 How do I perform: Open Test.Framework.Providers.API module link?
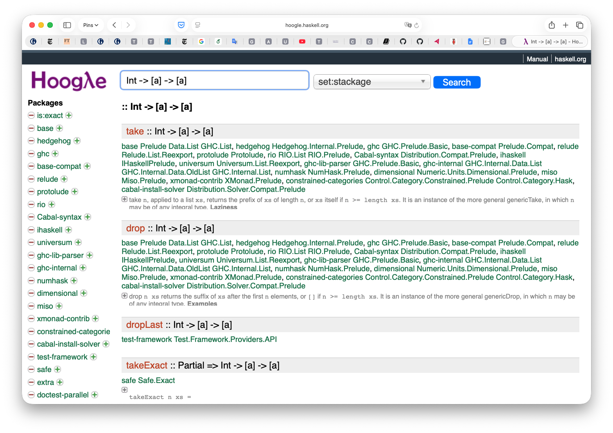click(x=226, y=339)
